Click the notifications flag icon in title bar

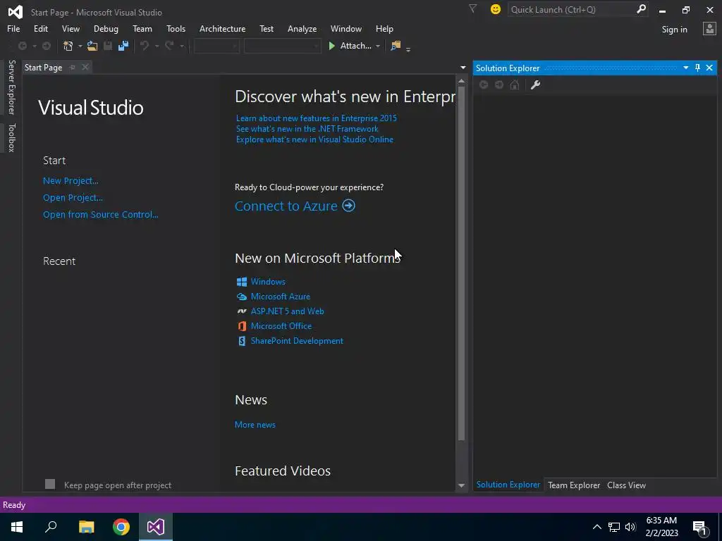473,8
